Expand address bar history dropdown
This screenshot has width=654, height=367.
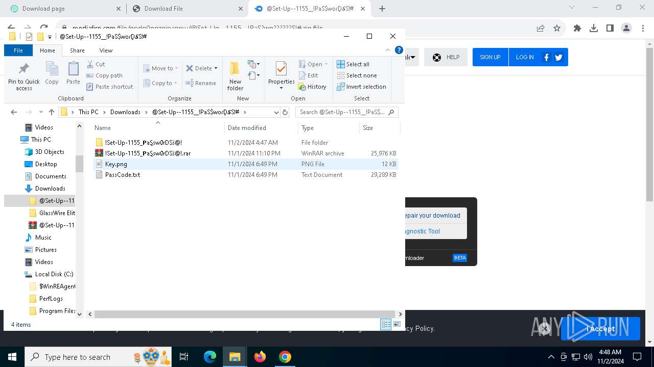point(276,112)
